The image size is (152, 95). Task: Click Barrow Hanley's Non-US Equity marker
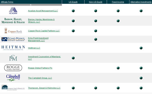pos(96,21)
